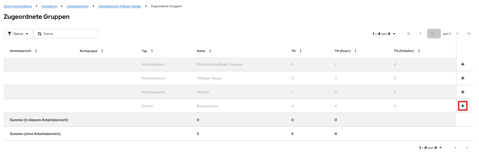Go to last page with double chevron
Screen dimensions: 479x162
469,34
